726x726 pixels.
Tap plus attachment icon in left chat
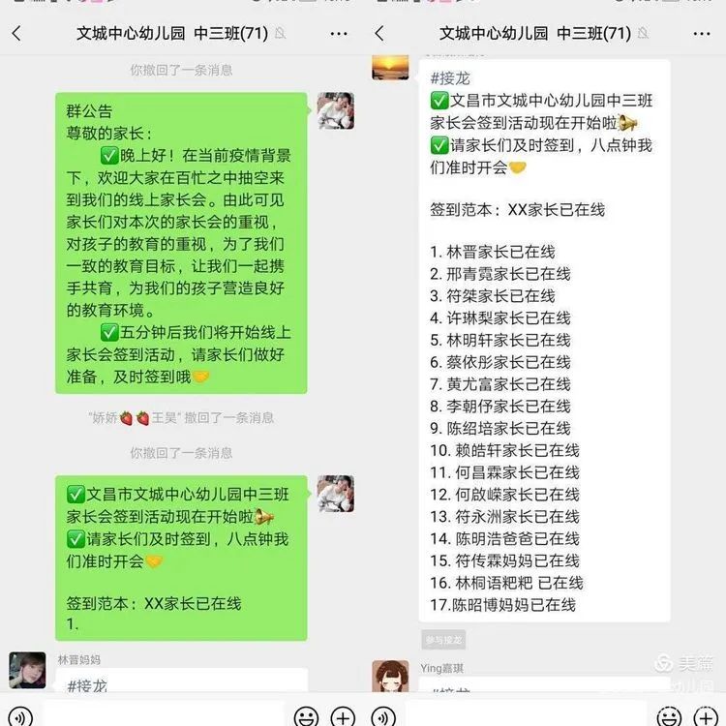343,717
